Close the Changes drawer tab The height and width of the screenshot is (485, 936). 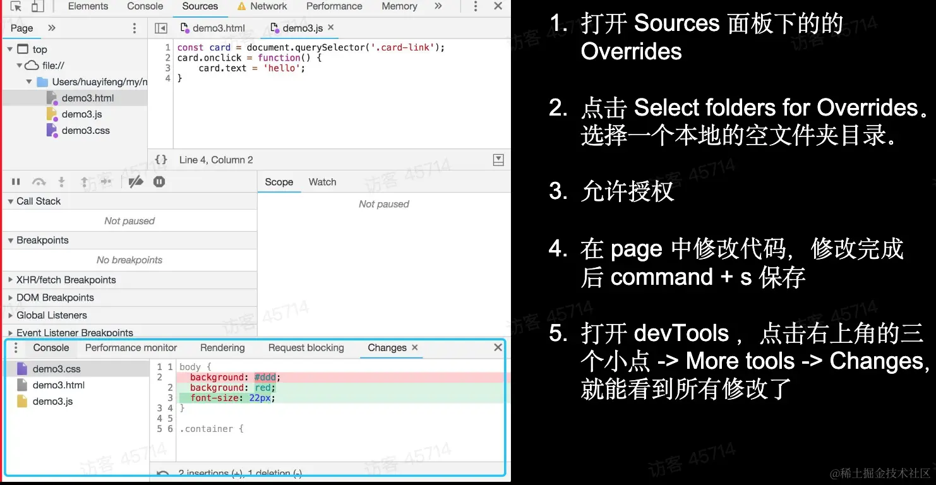click(415, 347)
